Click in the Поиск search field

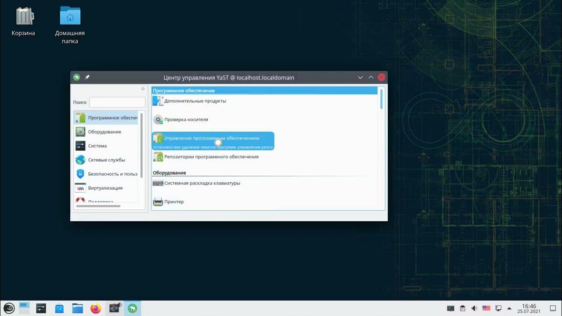tap(117, 102)
